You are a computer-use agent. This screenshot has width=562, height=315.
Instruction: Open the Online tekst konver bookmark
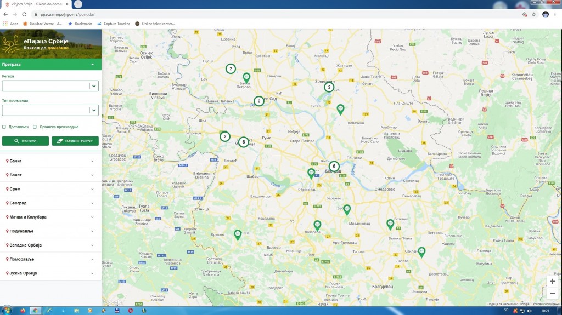(x=155, y=24)
